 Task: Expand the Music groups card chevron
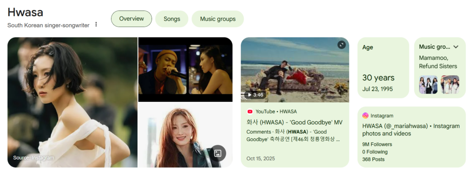[456, 47]
